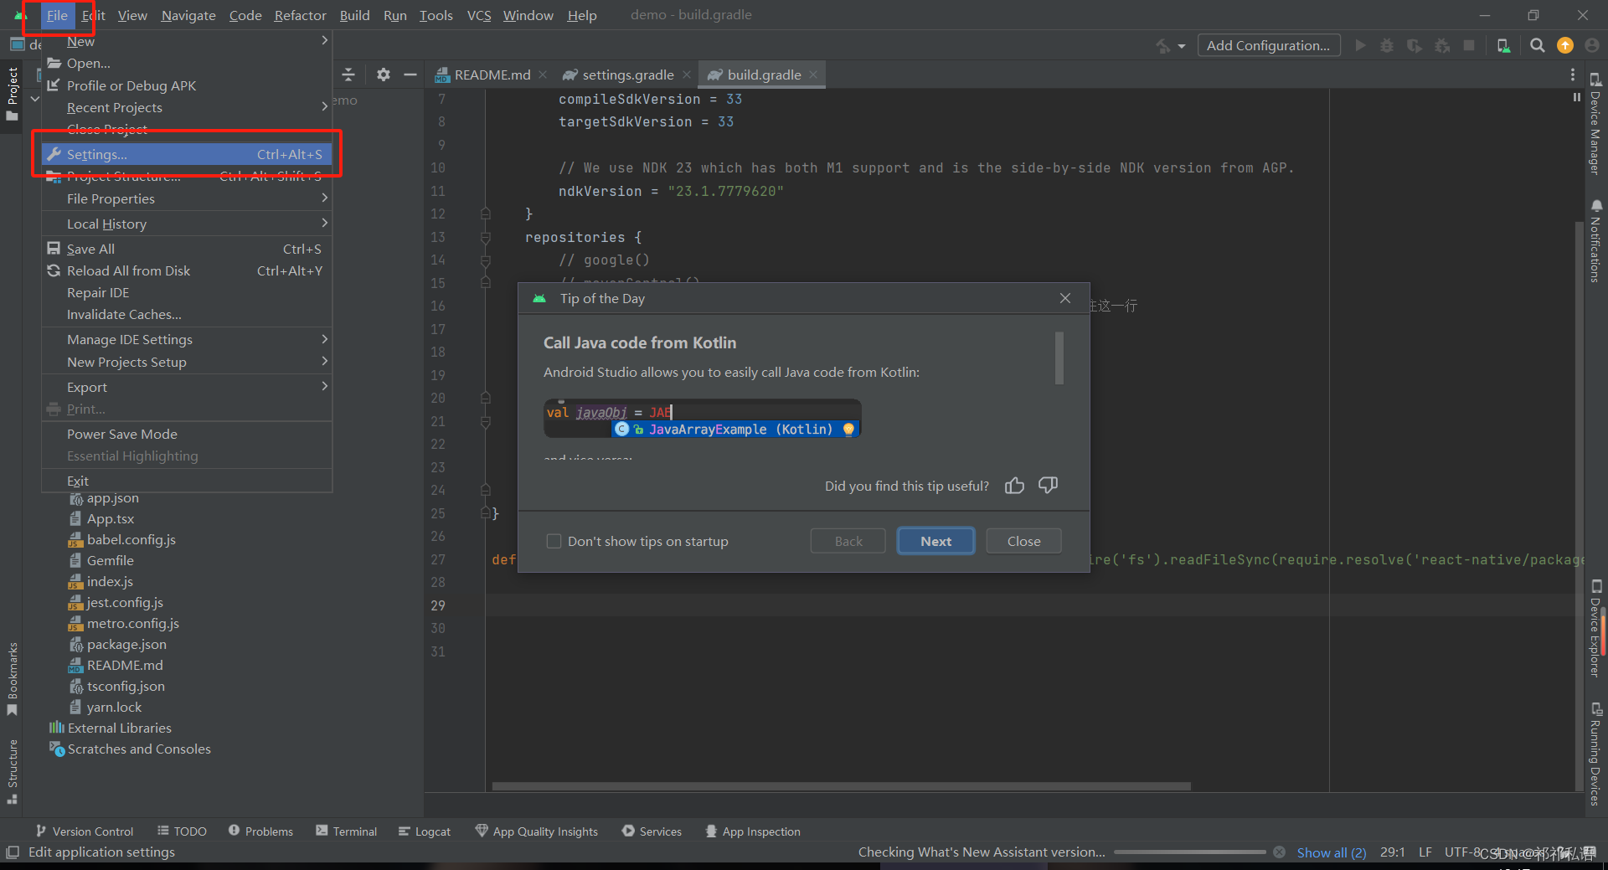Click the Stop square icon in toolbar
This screenshot has width=1608, height=870.
[x=1469, y=45]
